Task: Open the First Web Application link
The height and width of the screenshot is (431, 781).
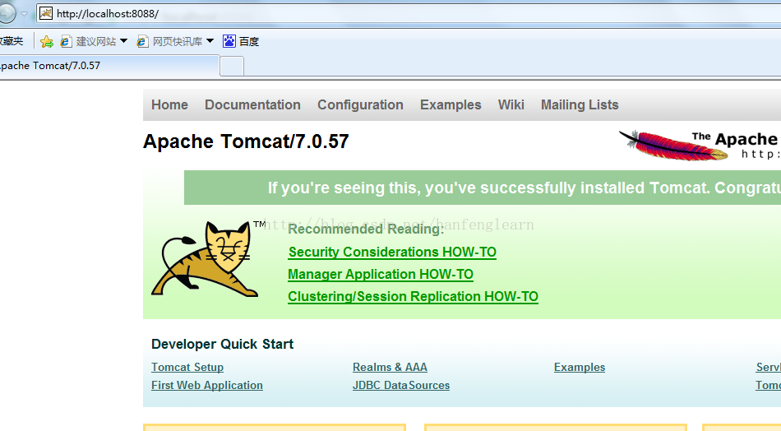Action: point(207,385)
